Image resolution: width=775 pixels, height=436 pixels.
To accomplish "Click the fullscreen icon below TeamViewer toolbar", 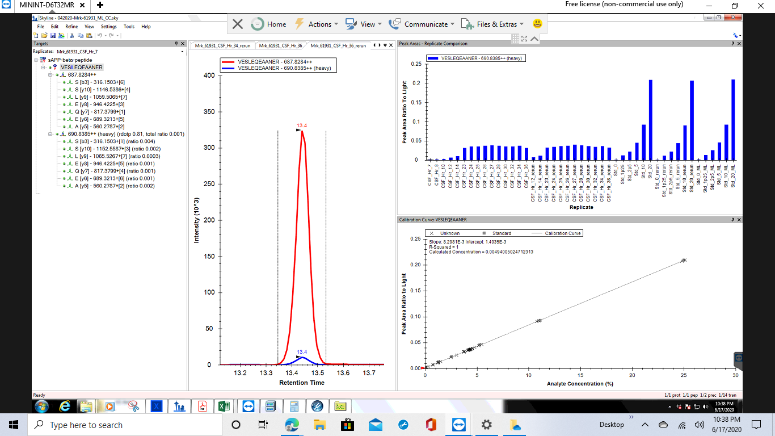I will click(524, 39).
